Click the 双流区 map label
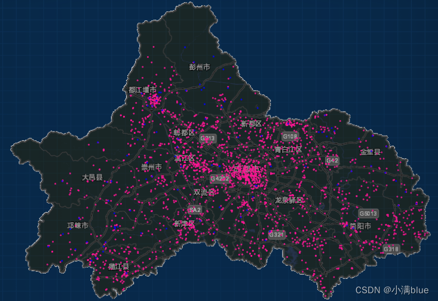 pyautogui.click(x=204, y=192)
